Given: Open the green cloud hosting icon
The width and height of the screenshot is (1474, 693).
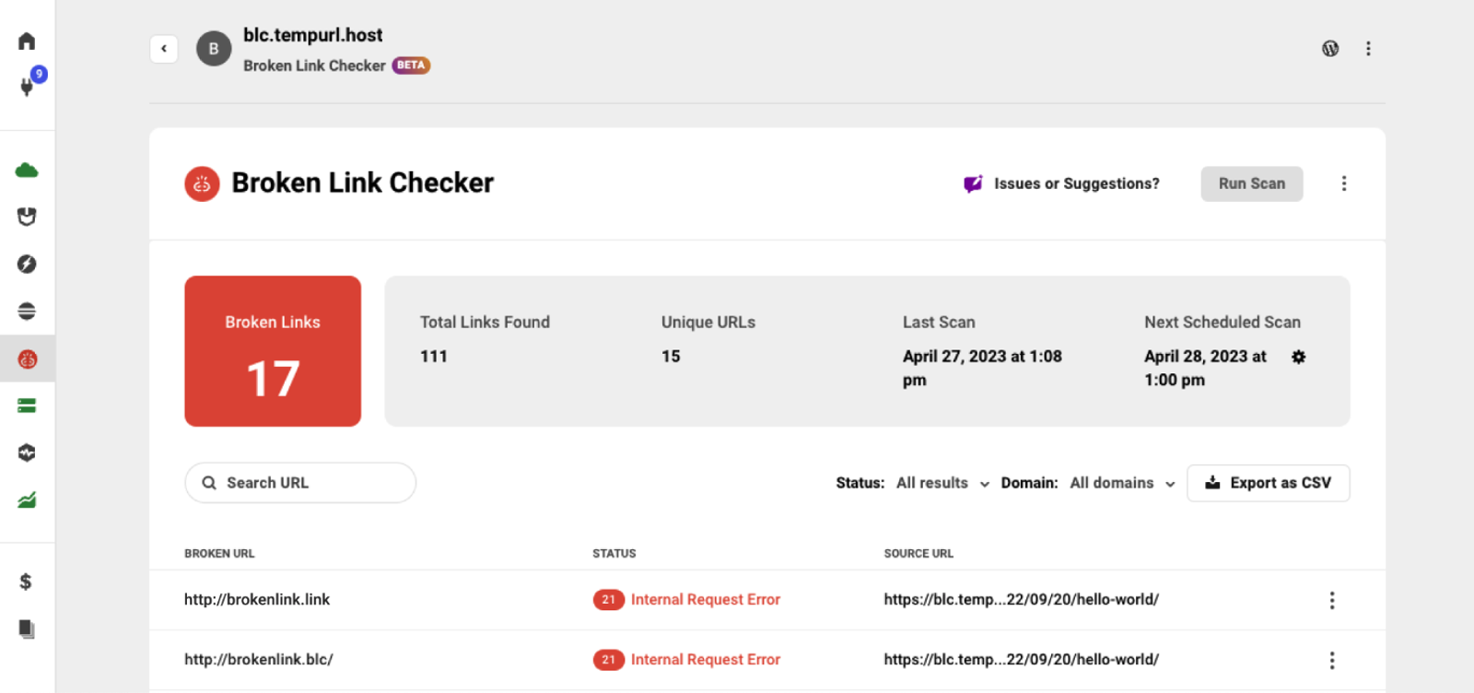Looking at the screenshot, I should tap(27, 170).
